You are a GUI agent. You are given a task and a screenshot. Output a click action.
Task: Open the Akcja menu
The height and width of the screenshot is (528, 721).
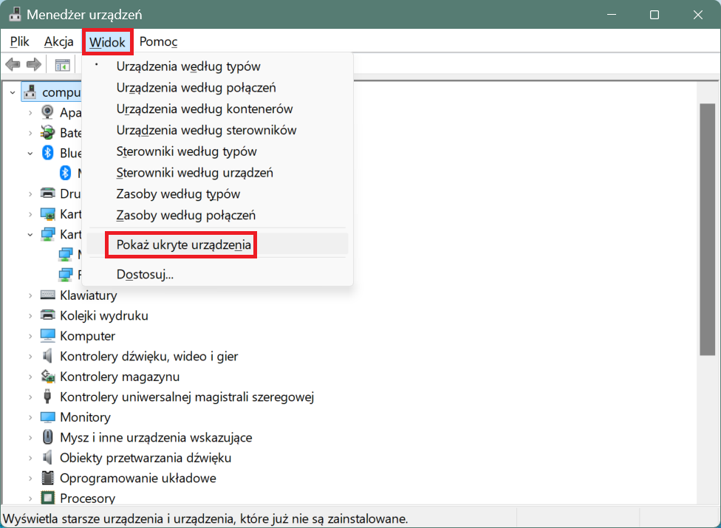[59, 41]
